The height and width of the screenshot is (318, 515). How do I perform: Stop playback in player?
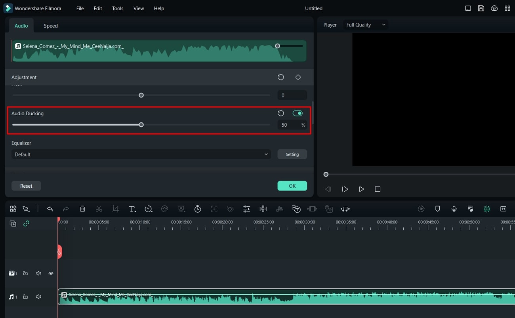(378, 189)
